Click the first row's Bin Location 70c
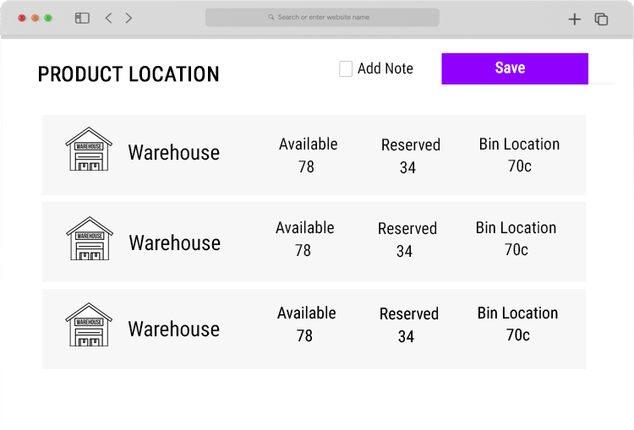Viewport: 634px width, 430px height. click(520, 166)
